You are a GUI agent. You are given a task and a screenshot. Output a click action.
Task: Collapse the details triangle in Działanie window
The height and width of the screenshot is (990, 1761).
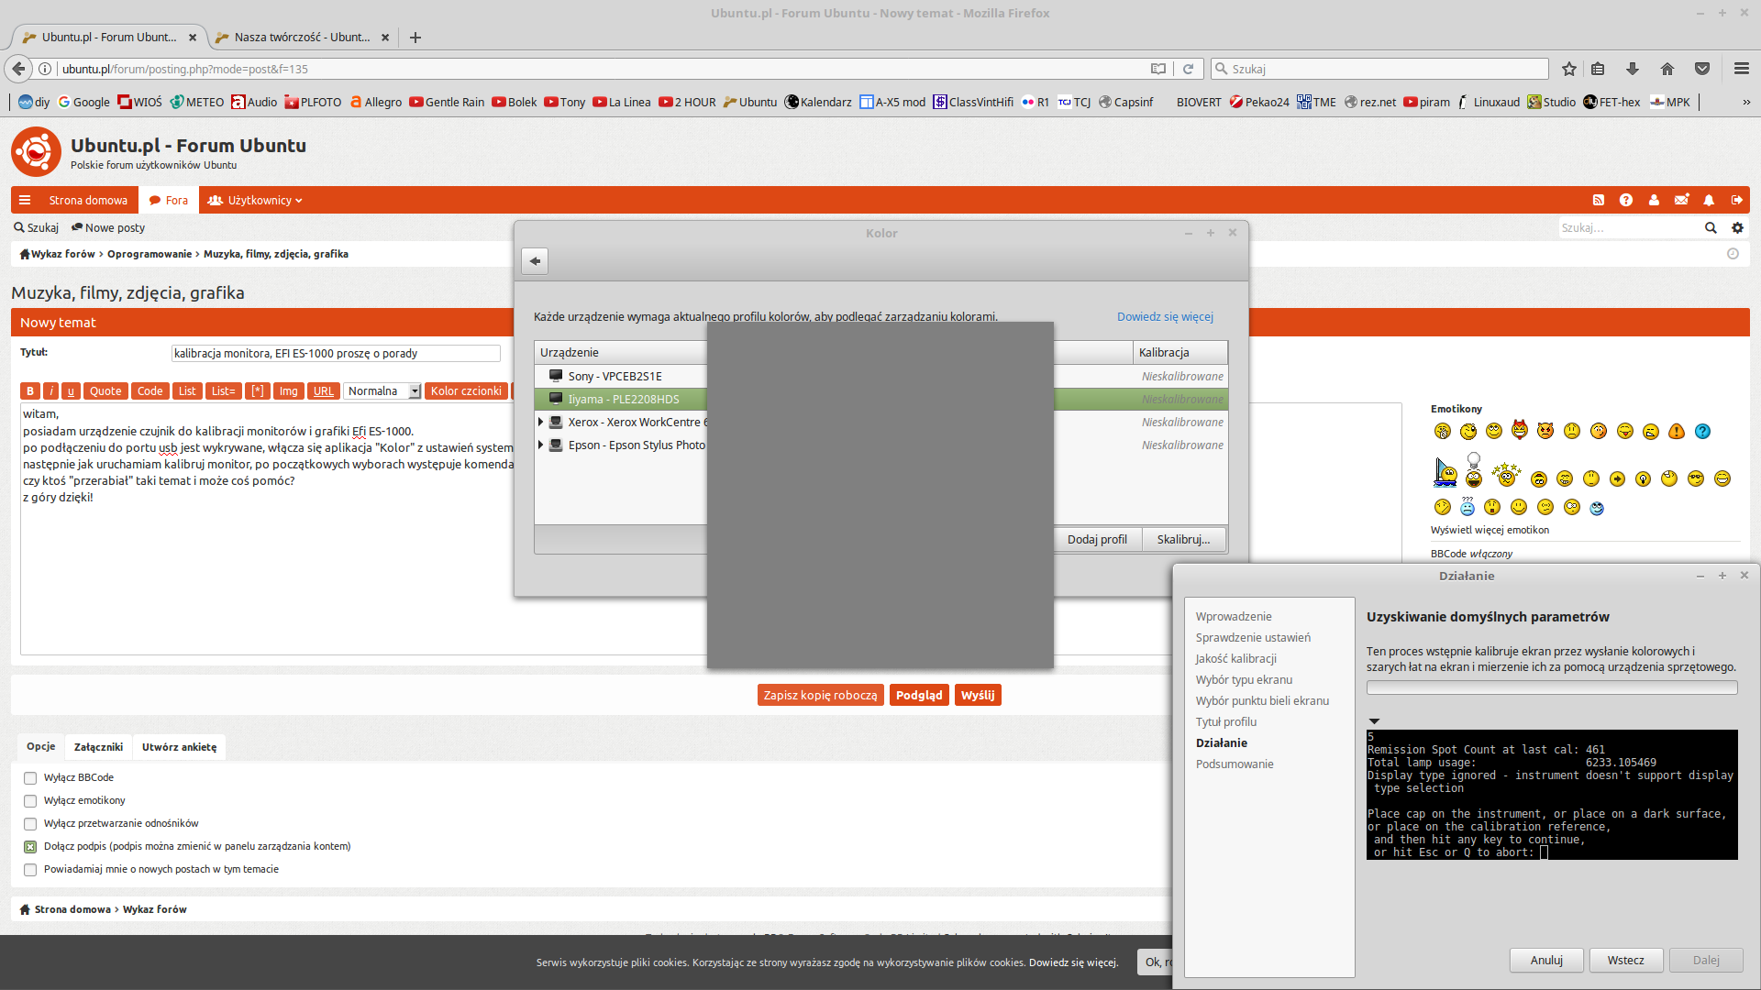pyautogui.click(x=1374, y=721)
